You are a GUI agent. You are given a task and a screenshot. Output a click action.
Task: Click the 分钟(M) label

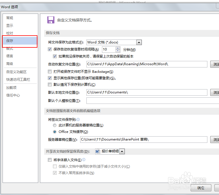tap(129, 49)
